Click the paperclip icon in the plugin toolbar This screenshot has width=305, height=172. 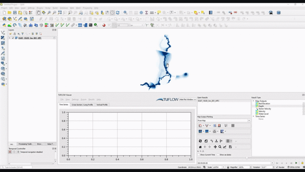click(x=73, y=25)
